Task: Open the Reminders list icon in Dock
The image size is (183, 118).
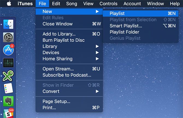Action: pos(8,88)
